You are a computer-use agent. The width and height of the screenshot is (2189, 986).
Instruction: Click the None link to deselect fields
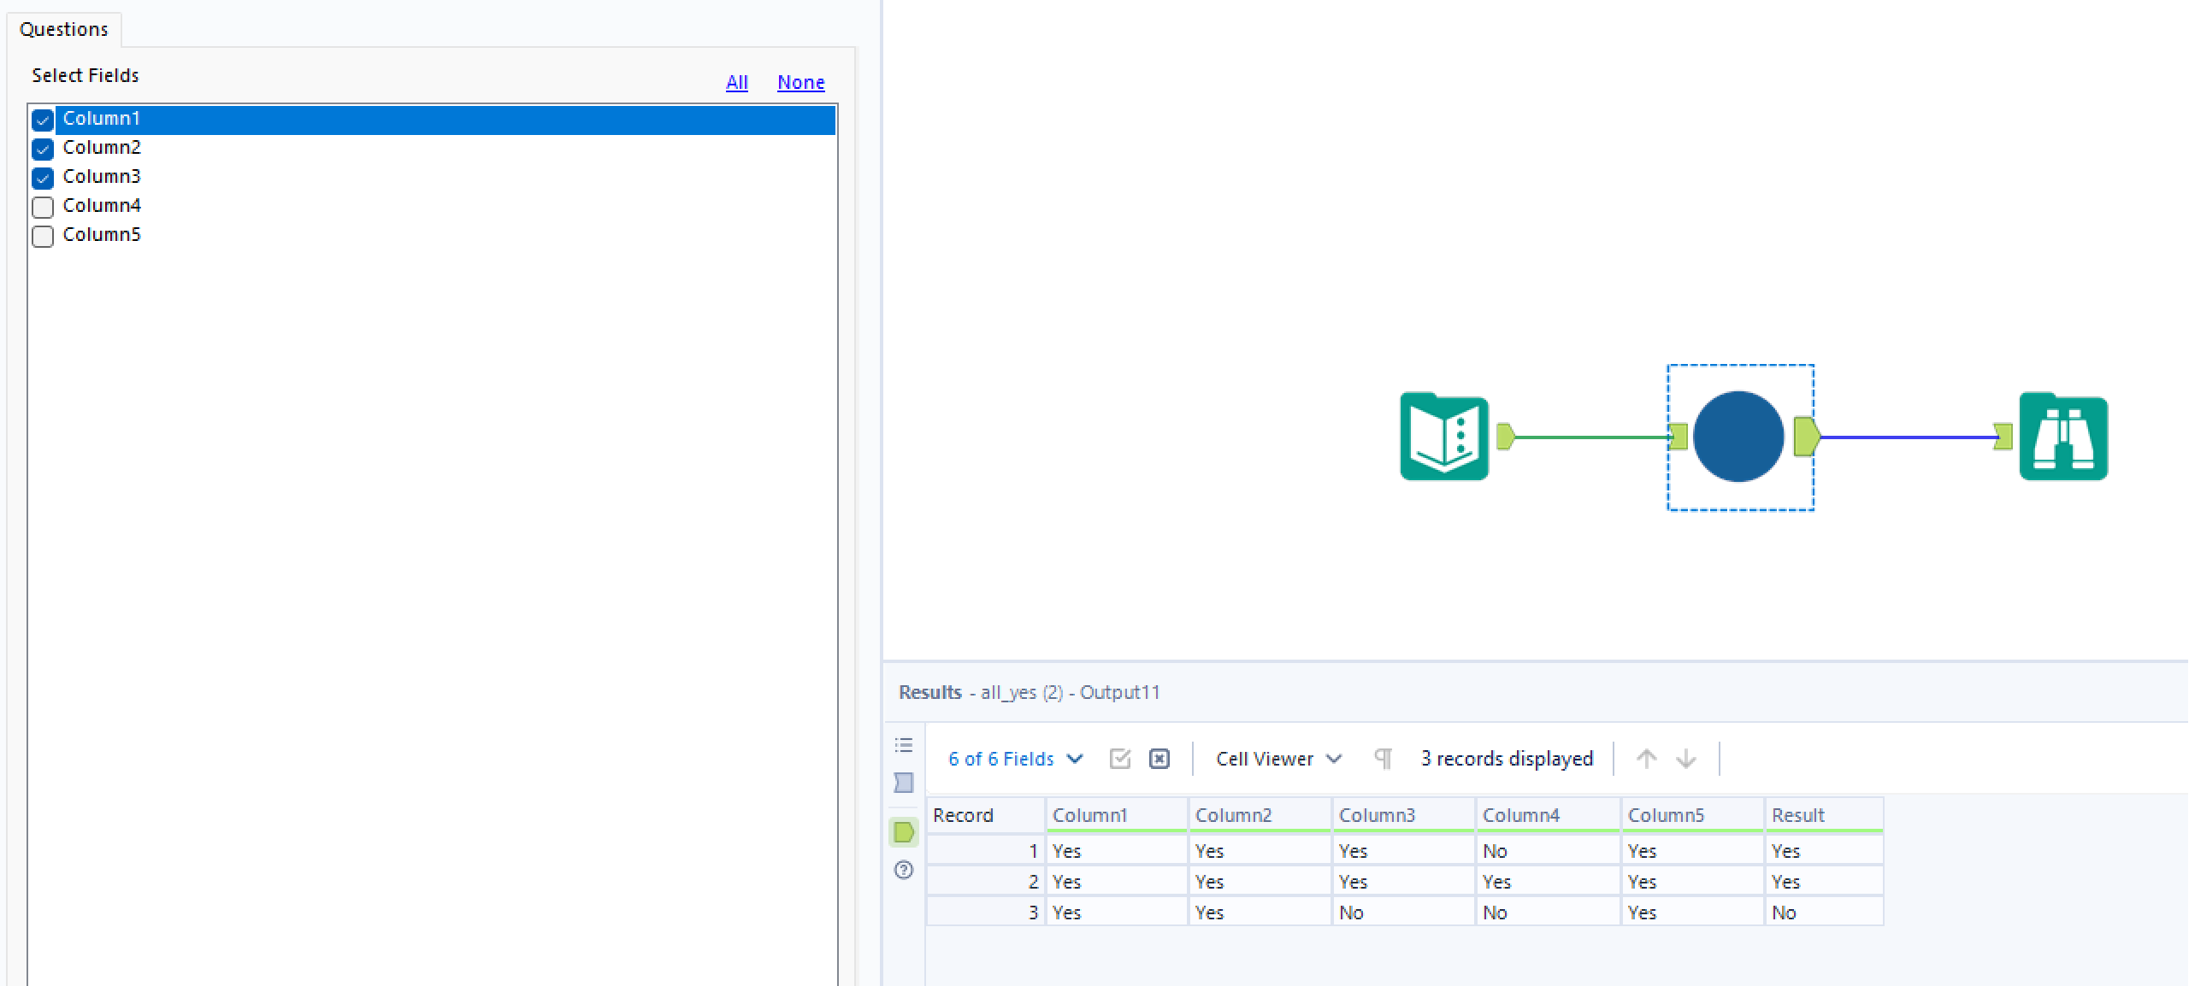[800, 82]
